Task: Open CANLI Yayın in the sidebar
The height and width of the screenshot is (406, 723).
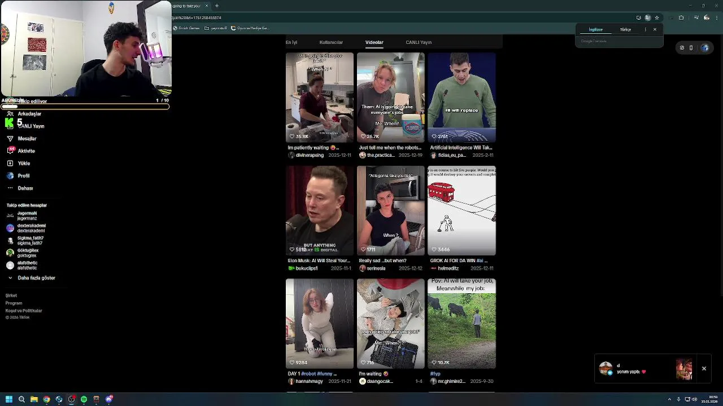Action: [25, 126]
